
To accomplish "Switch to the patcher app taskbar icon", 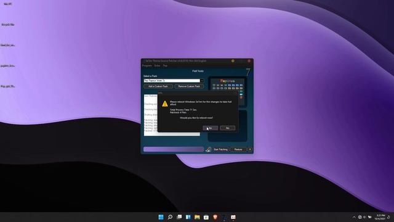I will click(x=224, y=217).
